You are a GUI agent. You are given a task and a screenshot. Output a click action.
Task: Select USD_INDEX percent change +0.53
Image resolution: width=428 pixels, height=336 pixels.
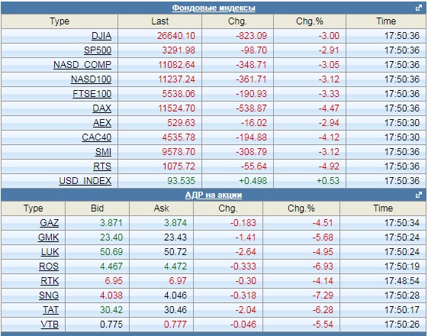coord(328,180)
